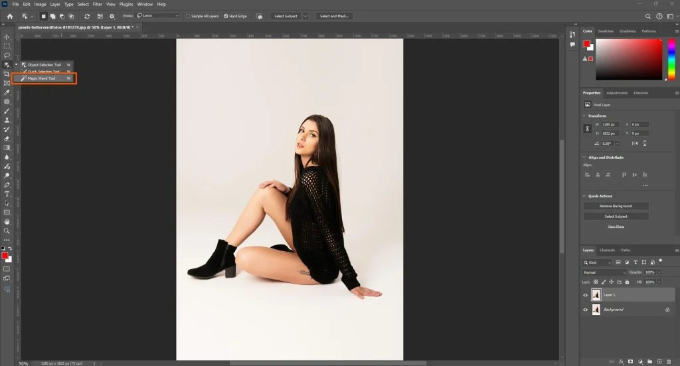Toggle Lock all padlock icon
The image size is (680, 366).
tap(627, 282)
